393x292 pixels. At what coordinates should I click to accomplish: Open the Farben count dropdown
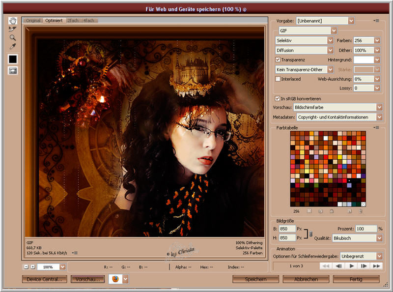(377, 40)
